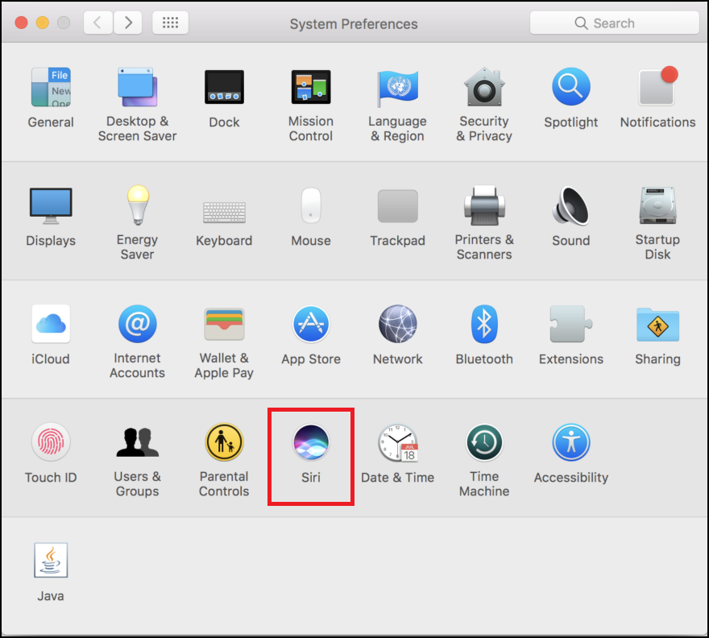Show all preference panes grid view

[170, 23]
